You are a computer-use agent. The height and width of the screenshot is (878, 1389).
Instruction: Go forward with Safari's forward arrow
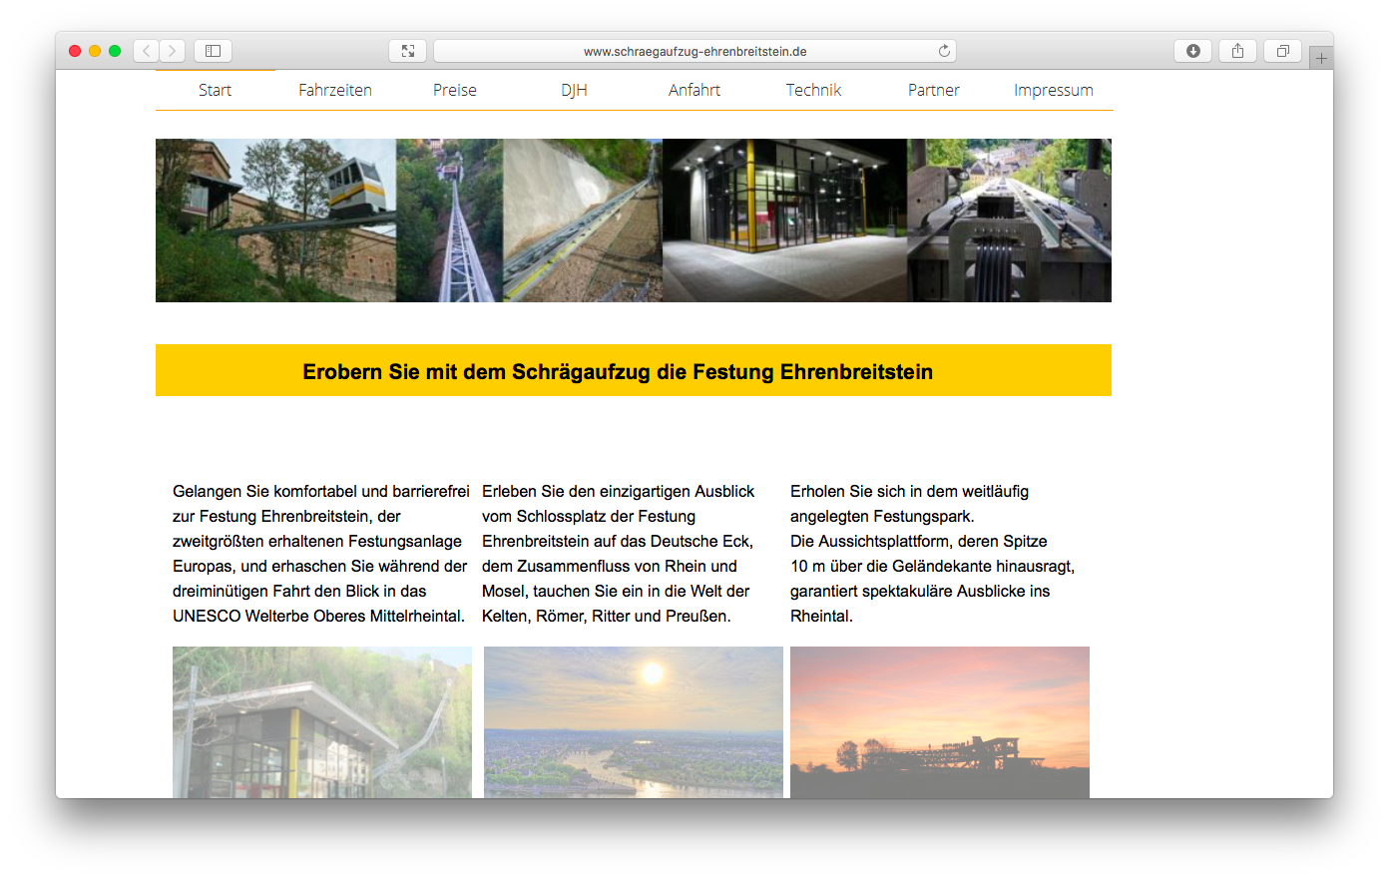click(173, 51)
